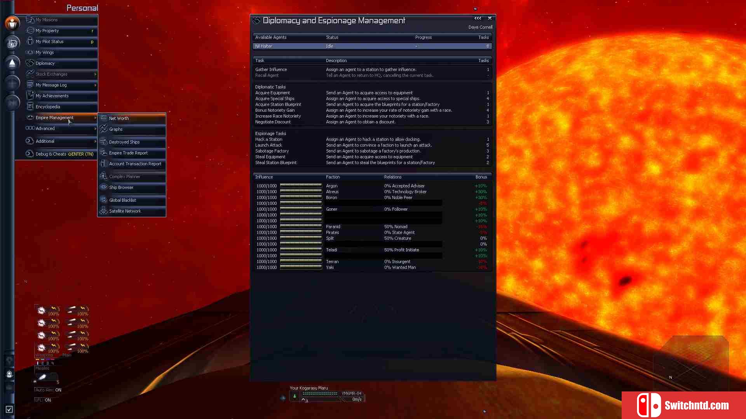Open My Pilot Status menu entry
The width and height of the screenshot is (746, 419).
tap(62, 42)
